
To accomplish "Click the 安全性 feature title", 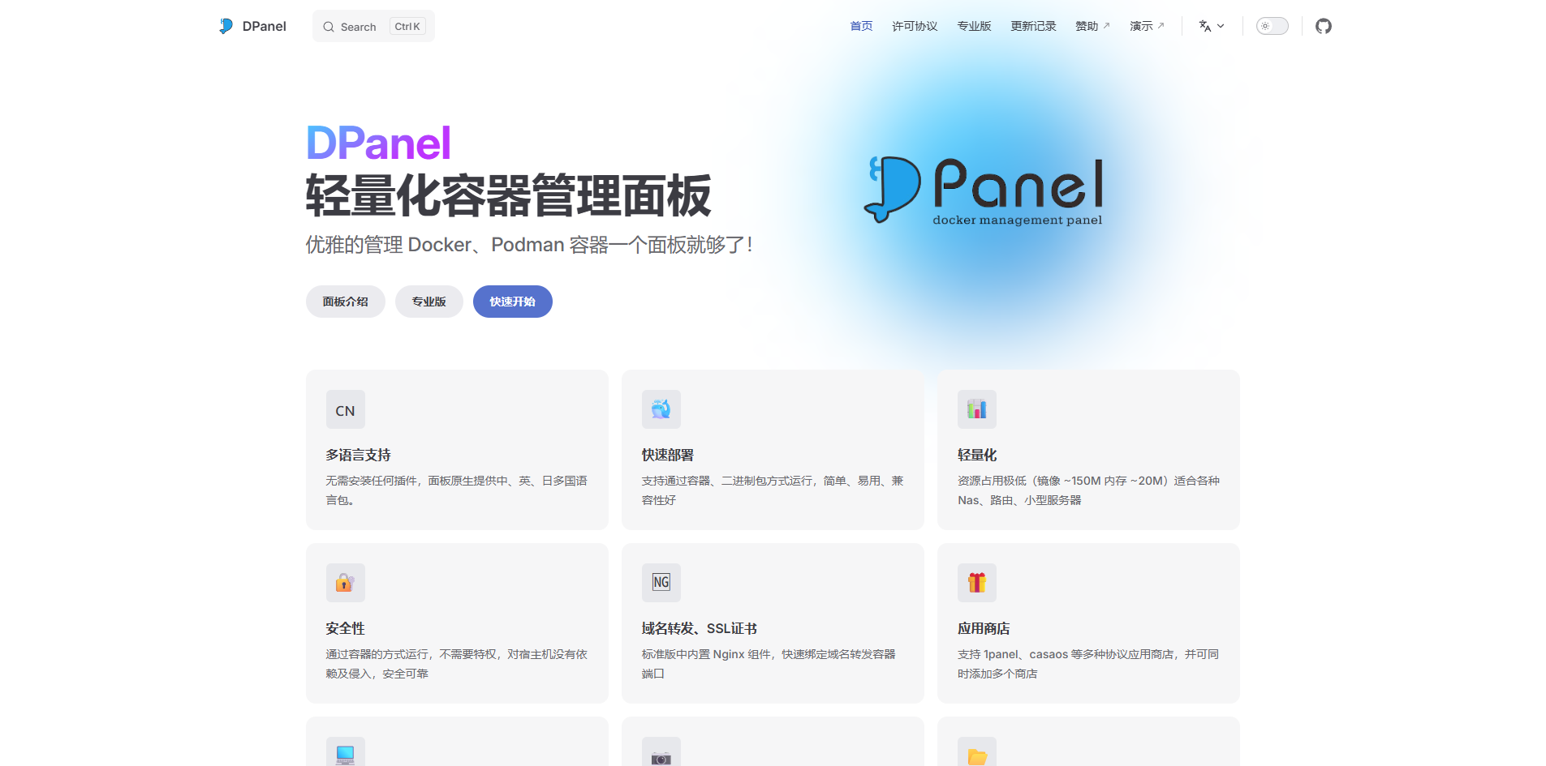I will (x=346, y=628).
